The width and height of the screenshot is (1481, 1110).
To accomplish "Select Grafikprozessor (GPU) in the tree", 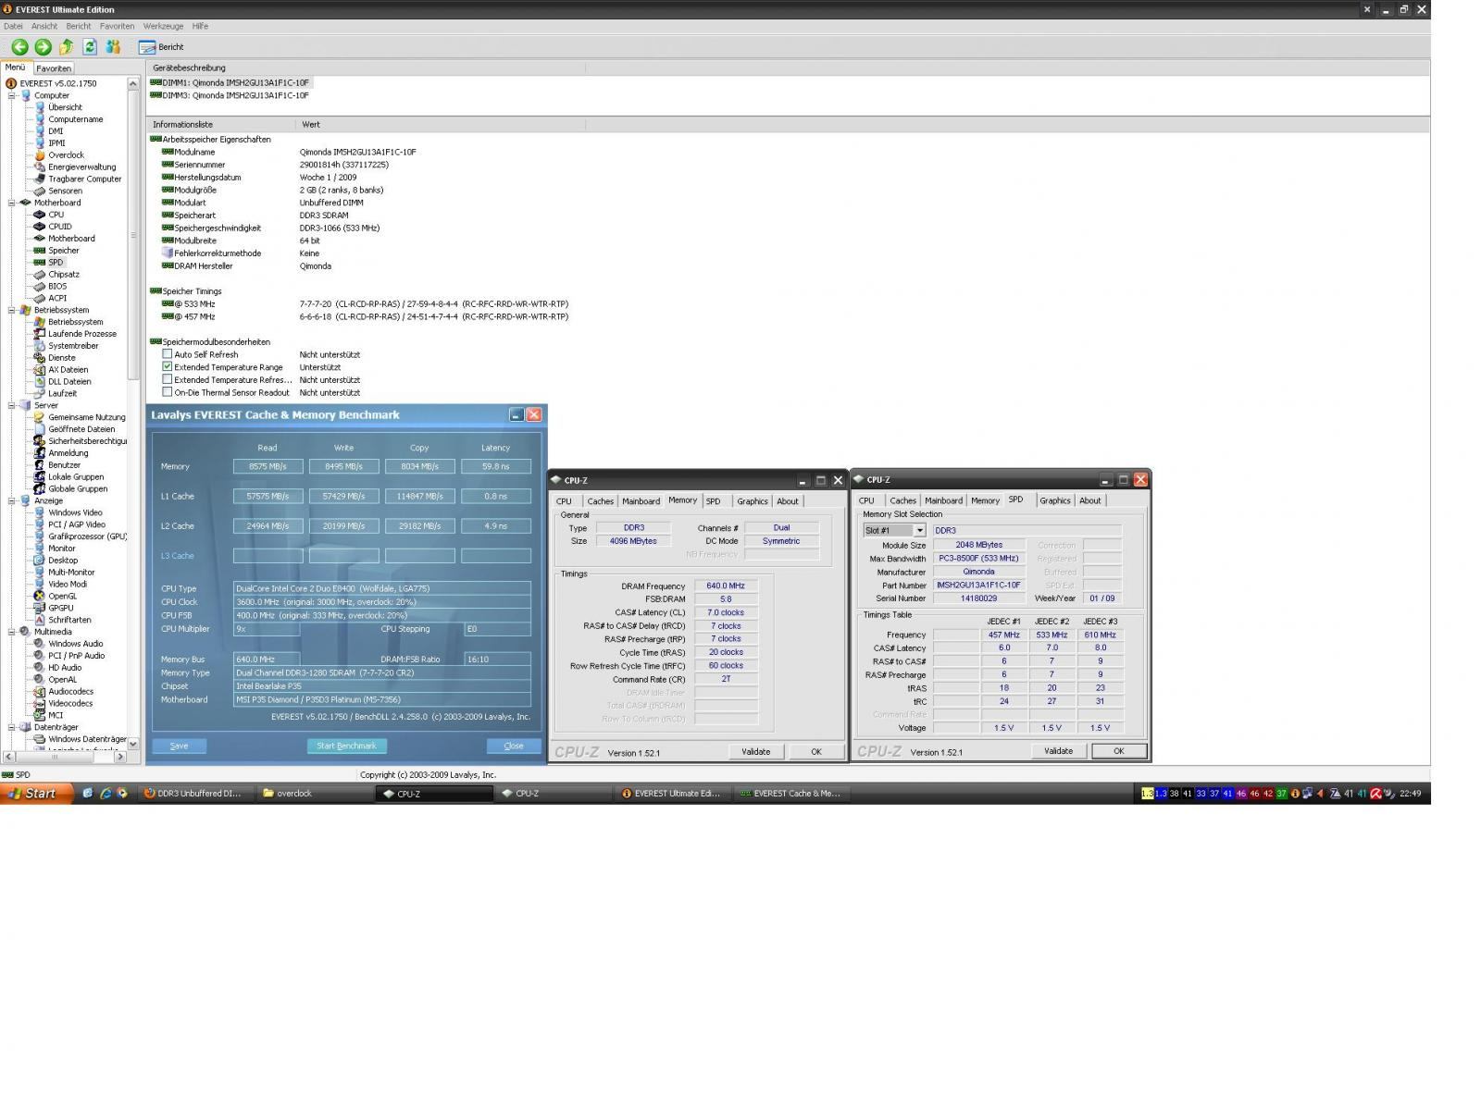I will 87,536.
